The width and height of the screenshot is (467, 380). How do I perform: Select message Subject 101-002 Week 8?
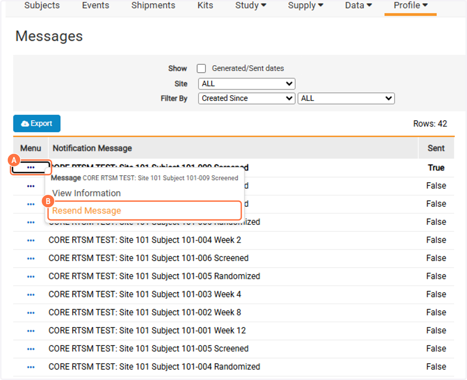pos(145,313)
